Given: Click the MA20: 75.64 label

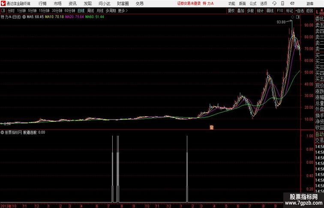Looking at the screenshot, I should [75, 17].
